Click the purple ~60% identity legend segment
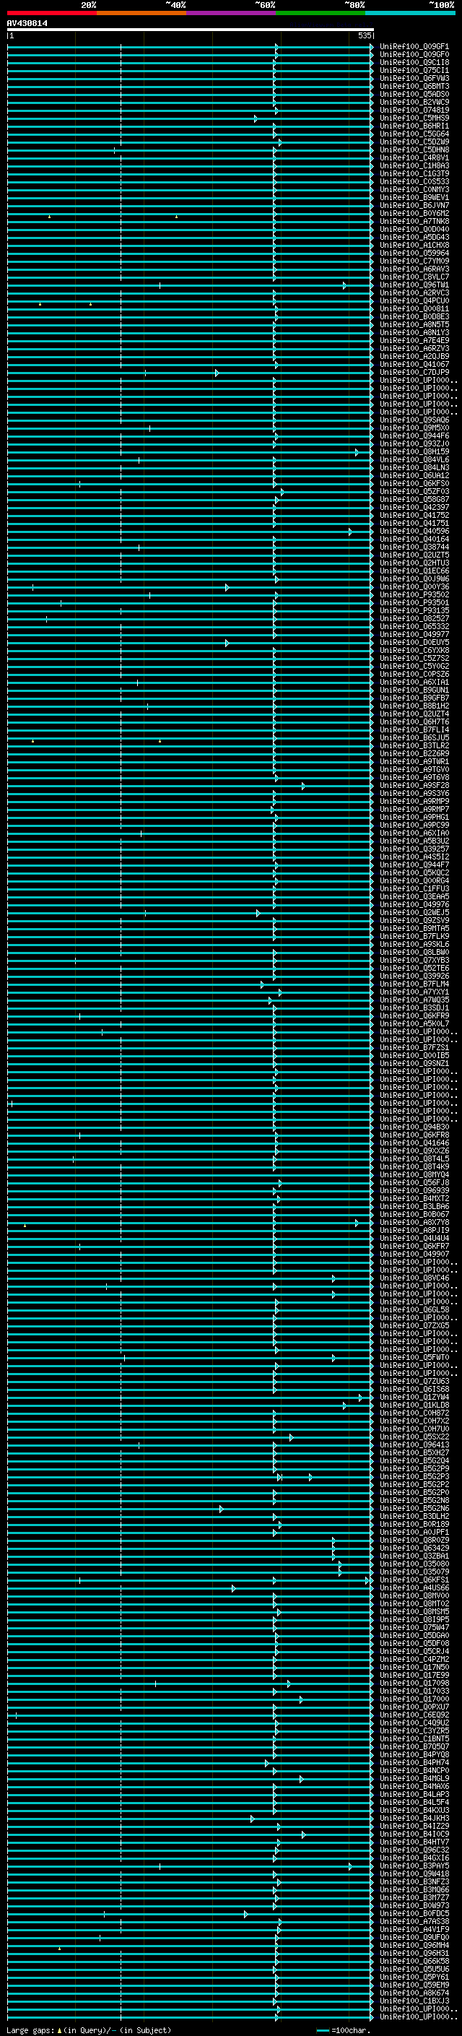This screenshot has width=462, height=2036. pos(232,13)
